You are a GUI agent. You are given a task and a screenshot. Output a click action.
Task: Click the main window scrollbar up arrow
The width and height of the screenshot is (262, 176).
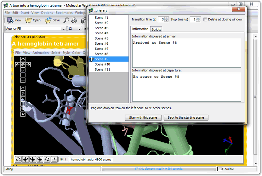(255, 36)
